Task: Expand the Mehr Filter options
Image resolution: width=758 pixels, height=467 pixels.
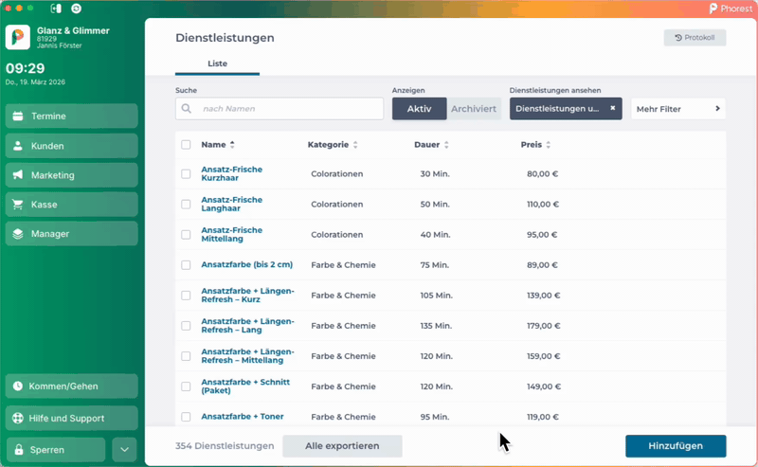Action: pos(677,109)
